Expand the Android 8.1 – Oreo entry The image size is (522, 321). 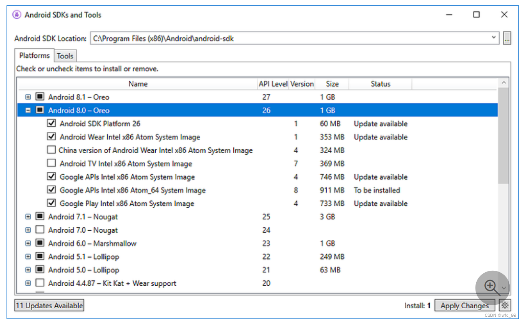coord(28,97)
